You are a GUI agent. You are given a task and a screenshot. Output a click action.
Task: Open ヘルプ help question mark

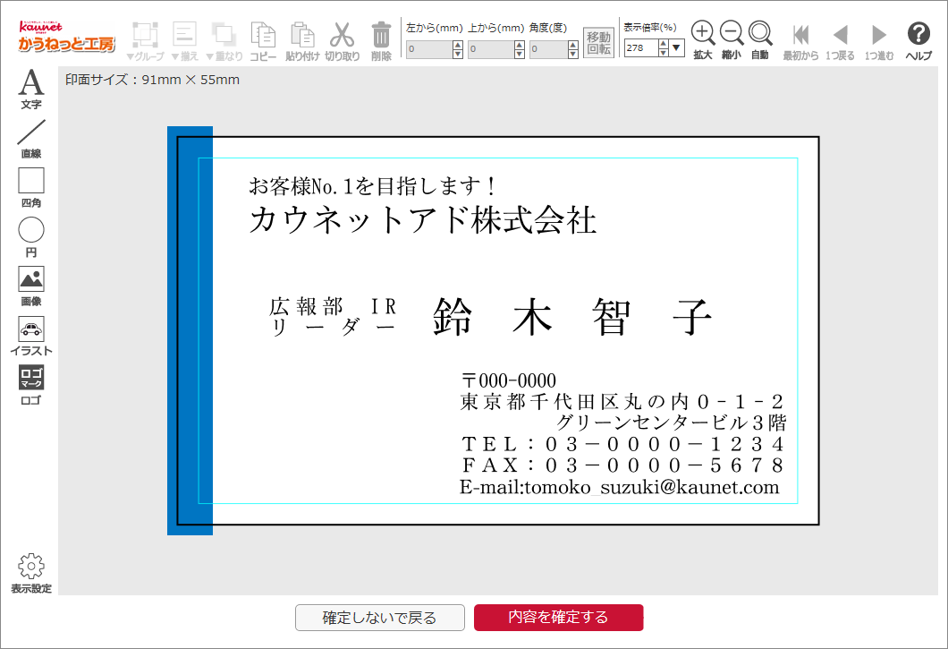pyautogui.click(x=918, y=41)
